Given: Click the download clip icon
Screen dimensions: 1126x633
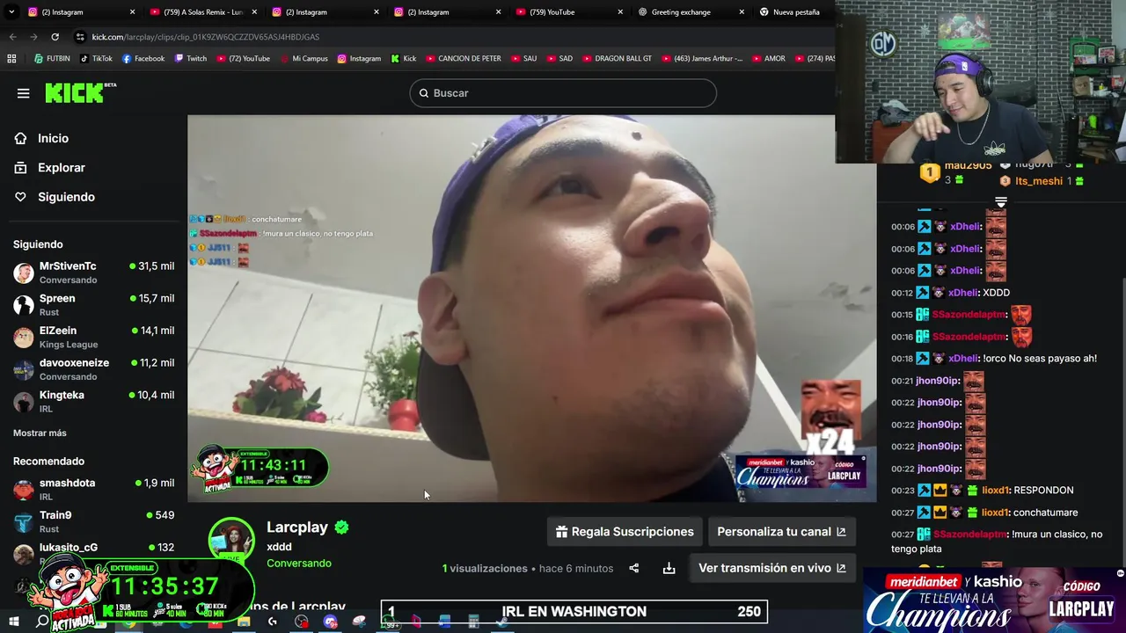Looking at the screenshot, I should 669,568.
